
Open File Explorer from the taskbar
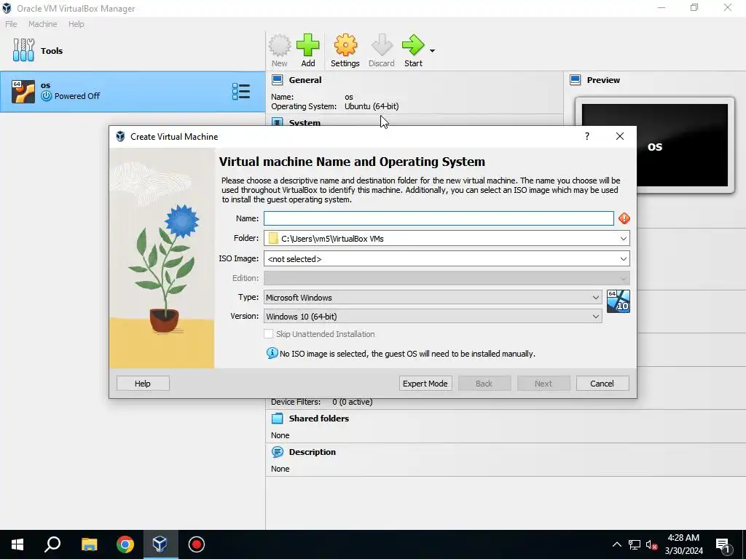click(89, 544)
